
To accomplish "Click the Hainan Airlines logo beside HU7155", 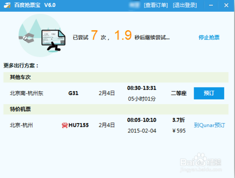I will click(x=64, y=125).
